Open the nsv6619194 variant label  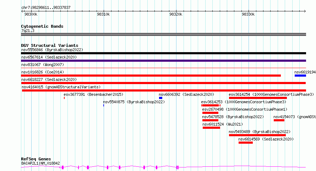coord(305,72)
